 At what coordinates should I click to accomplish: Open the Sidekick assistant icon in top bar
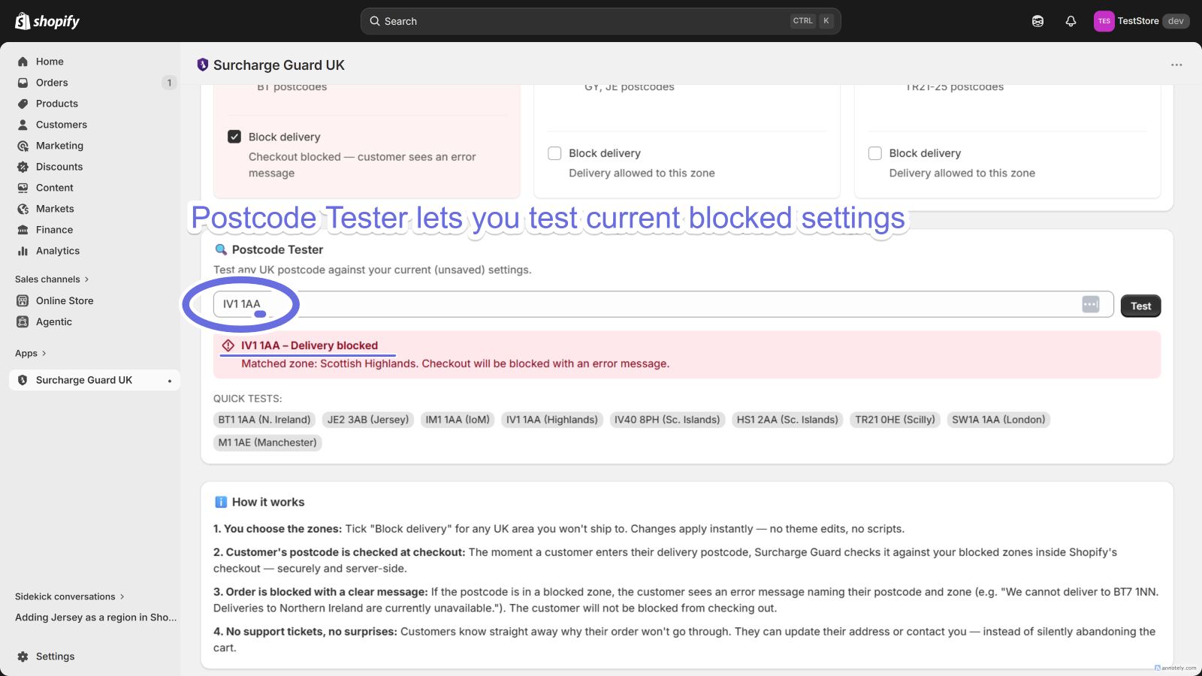coord(1037,21)
